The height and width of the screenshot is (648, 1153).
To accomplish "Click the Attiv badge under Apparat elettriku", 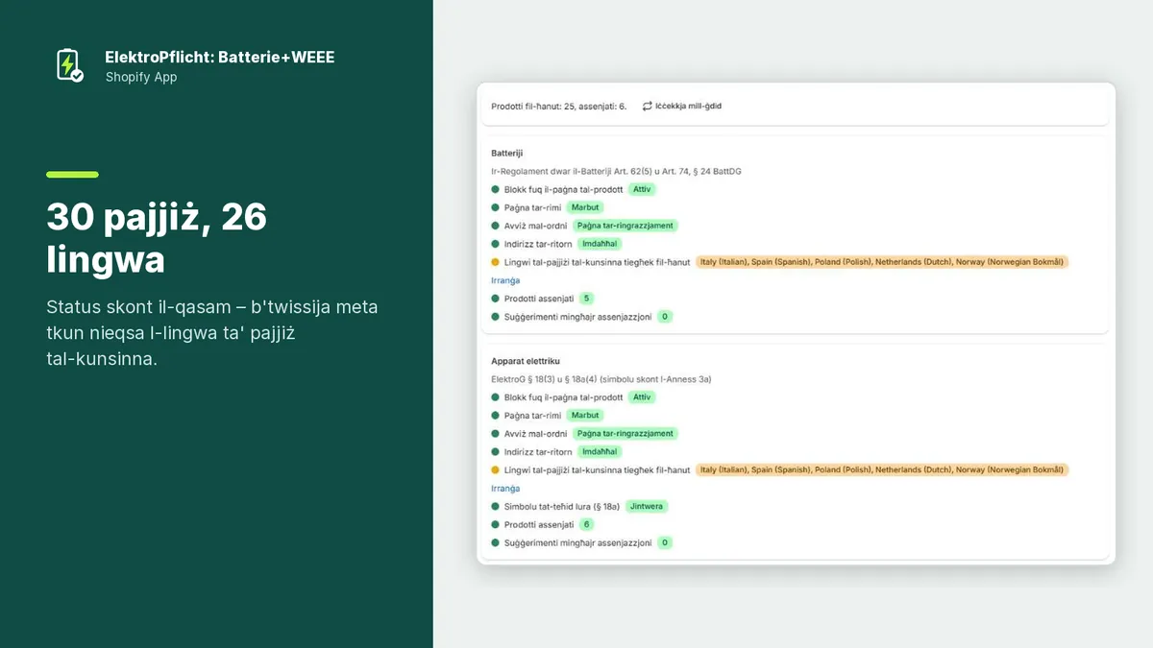I will pos(642,397).
